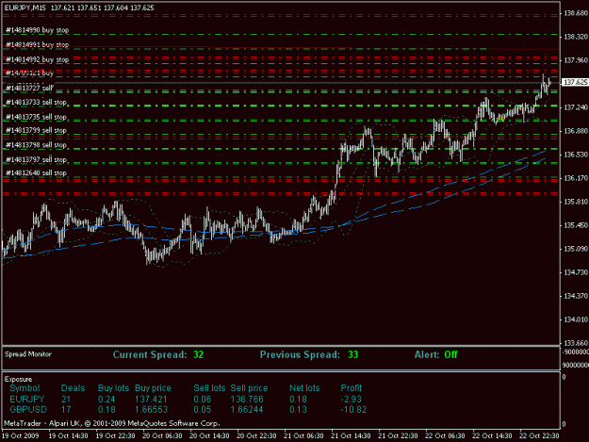
Task: Select the #14813798 sell stop order label
Action: coord(36,145)
